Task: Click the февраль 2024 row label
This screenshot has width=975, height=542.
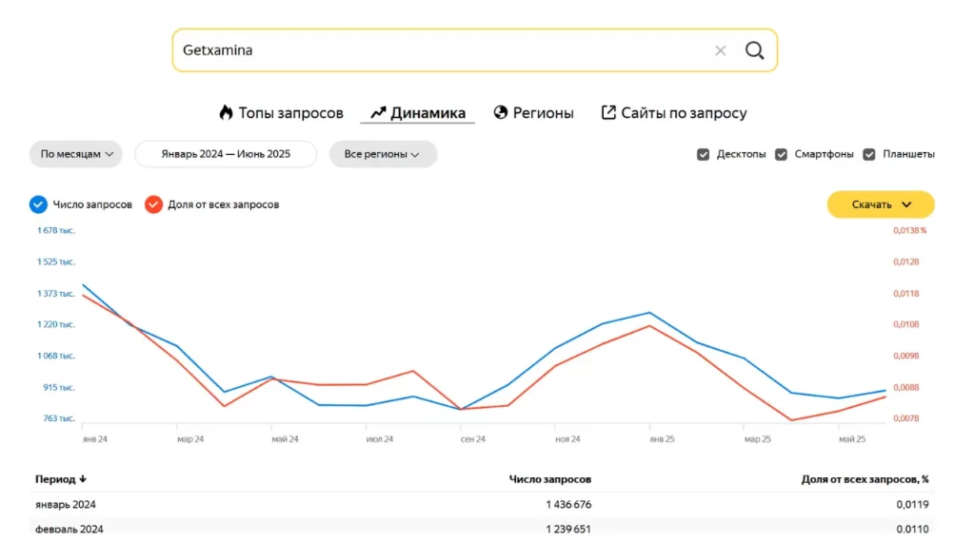Action: click(x=69, y=529)
